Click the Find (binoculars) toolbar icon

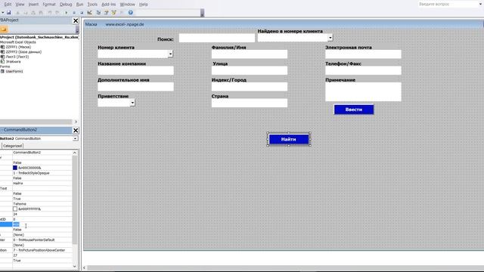[40, 13]
